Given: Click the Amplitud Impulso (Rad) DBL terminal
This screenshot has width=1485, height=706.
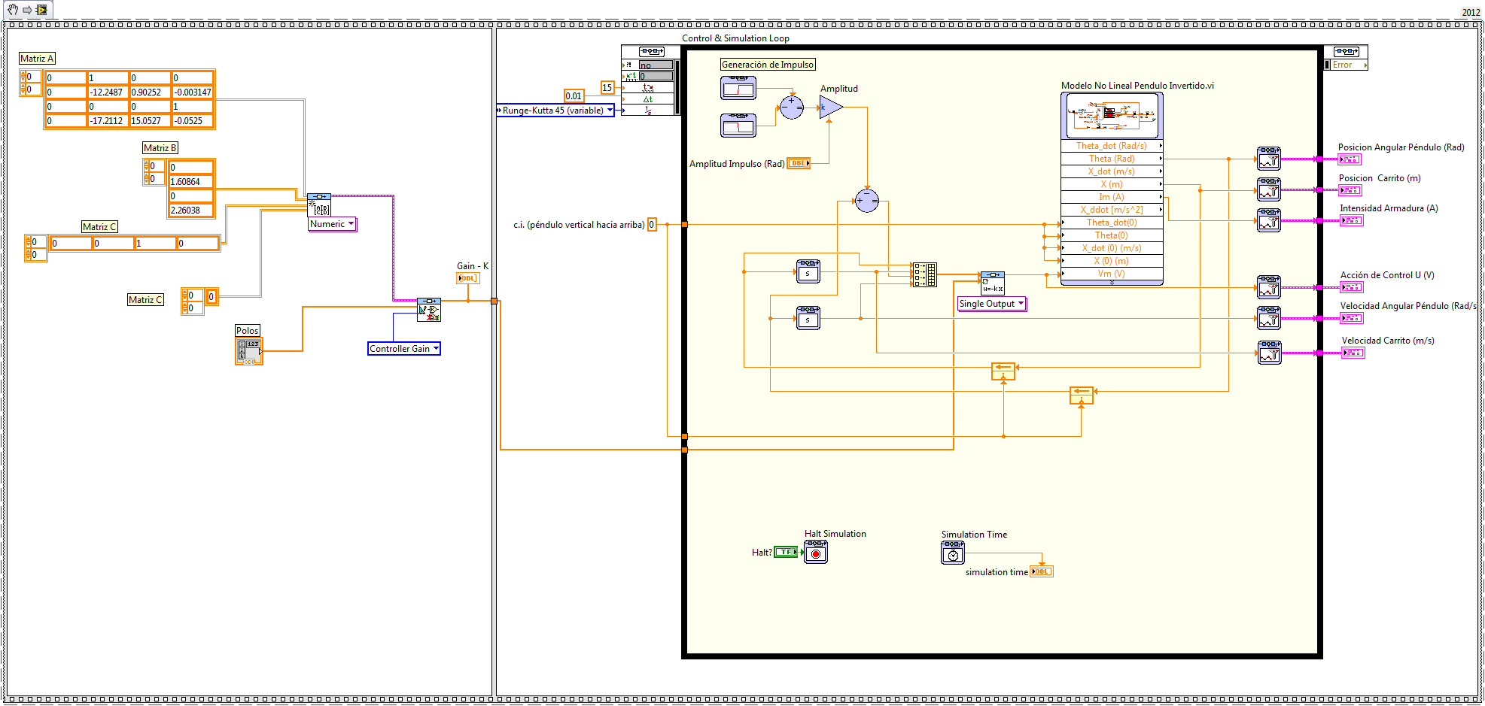Looking at the screenshot, I should (x=799, y=163).
